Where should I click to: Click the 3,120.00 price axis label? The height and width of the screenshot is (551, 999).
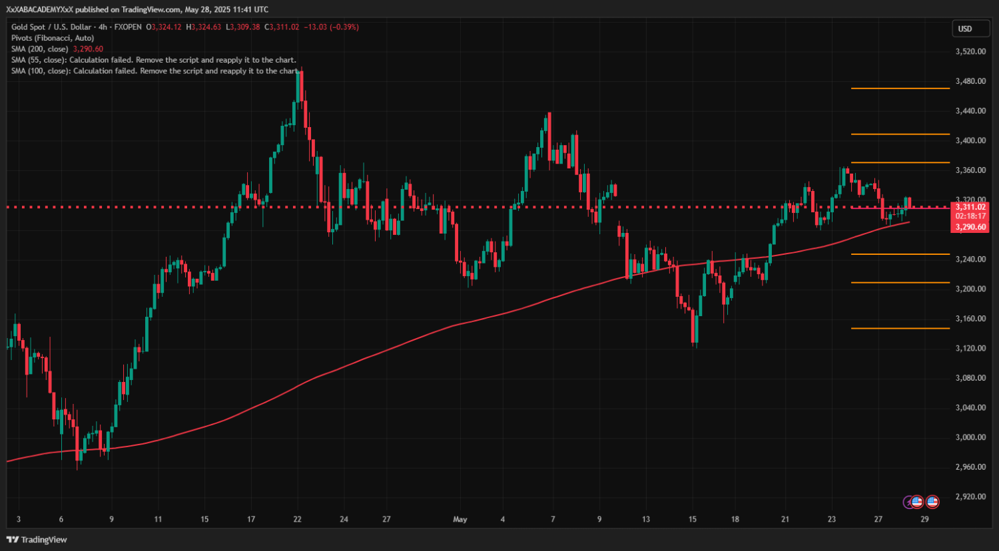pos(970,349)
